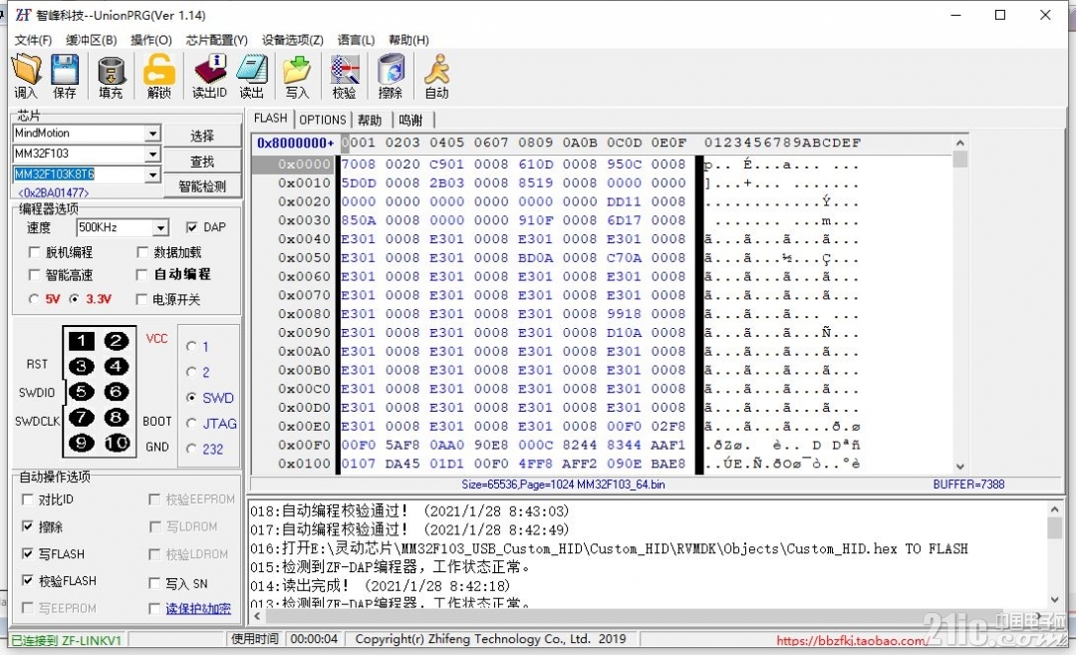Open the 语言(L) language menu
The height and width of the screenshot is (655, 1076).
tap(356, 40)
